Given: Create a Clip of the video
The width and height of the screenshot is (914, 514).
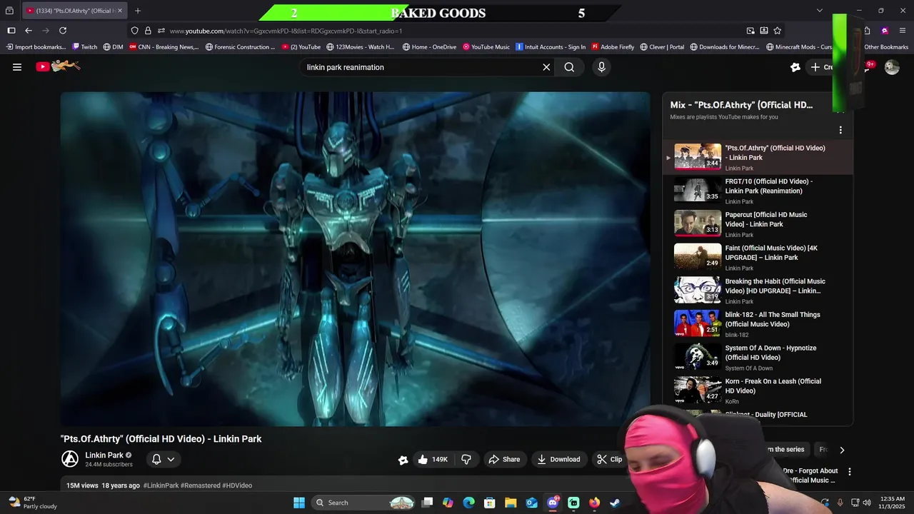Looking at the screenshot, I should [610, 460].
